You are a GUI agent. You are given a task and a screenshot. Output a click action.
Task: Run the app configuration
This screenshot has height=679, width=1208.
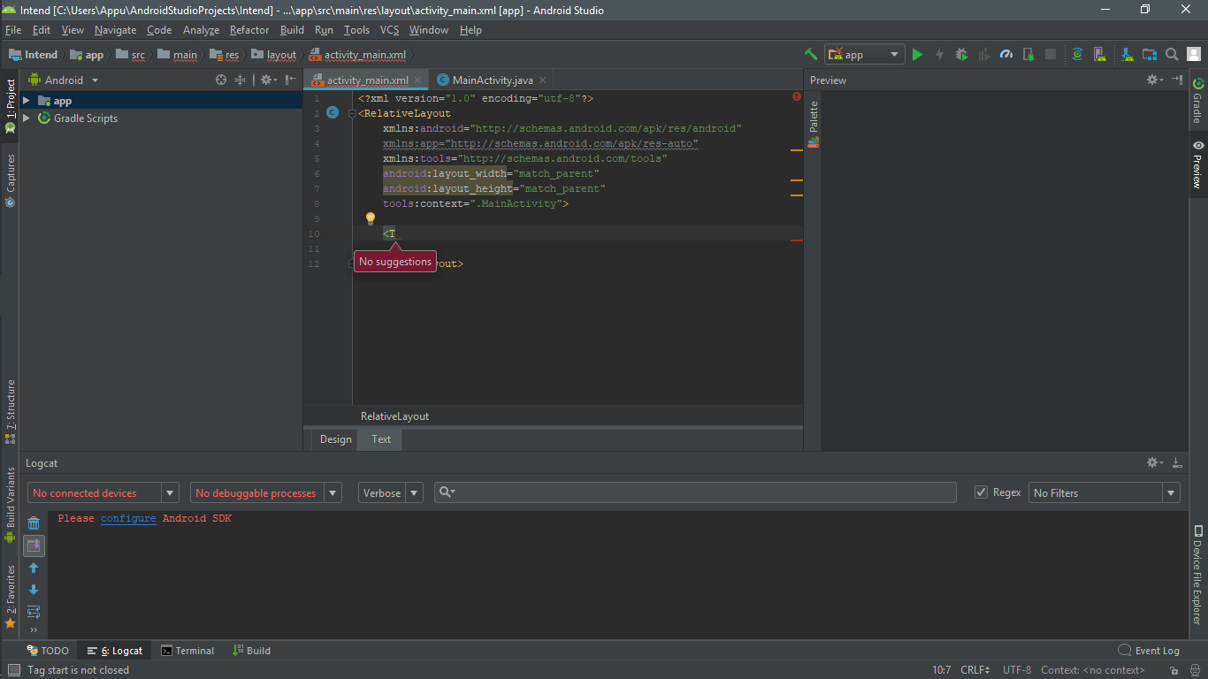917,54
